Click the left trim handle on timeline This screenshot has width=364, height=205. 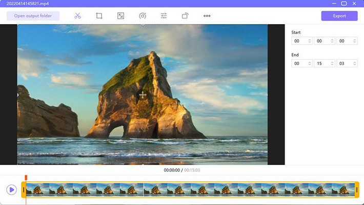(24, 190)
